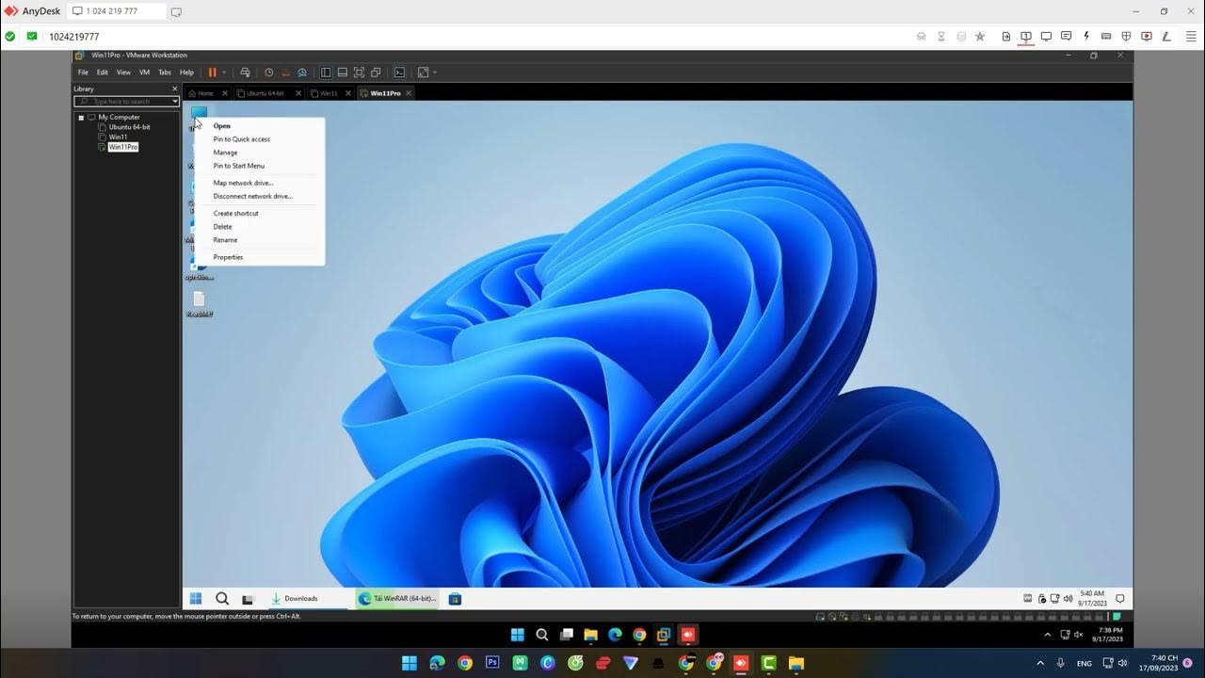Open the AnyDesk whiteboard pen icon
The image size is (1205, 678).
[x=1165, y=36]
